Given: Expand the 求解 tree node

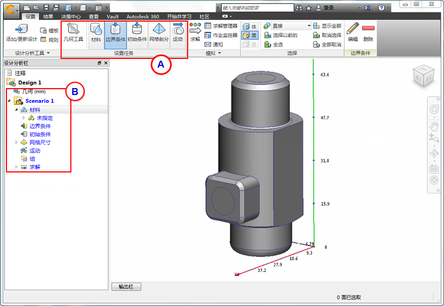Looking at the screenshot, I should coord(16,167).
